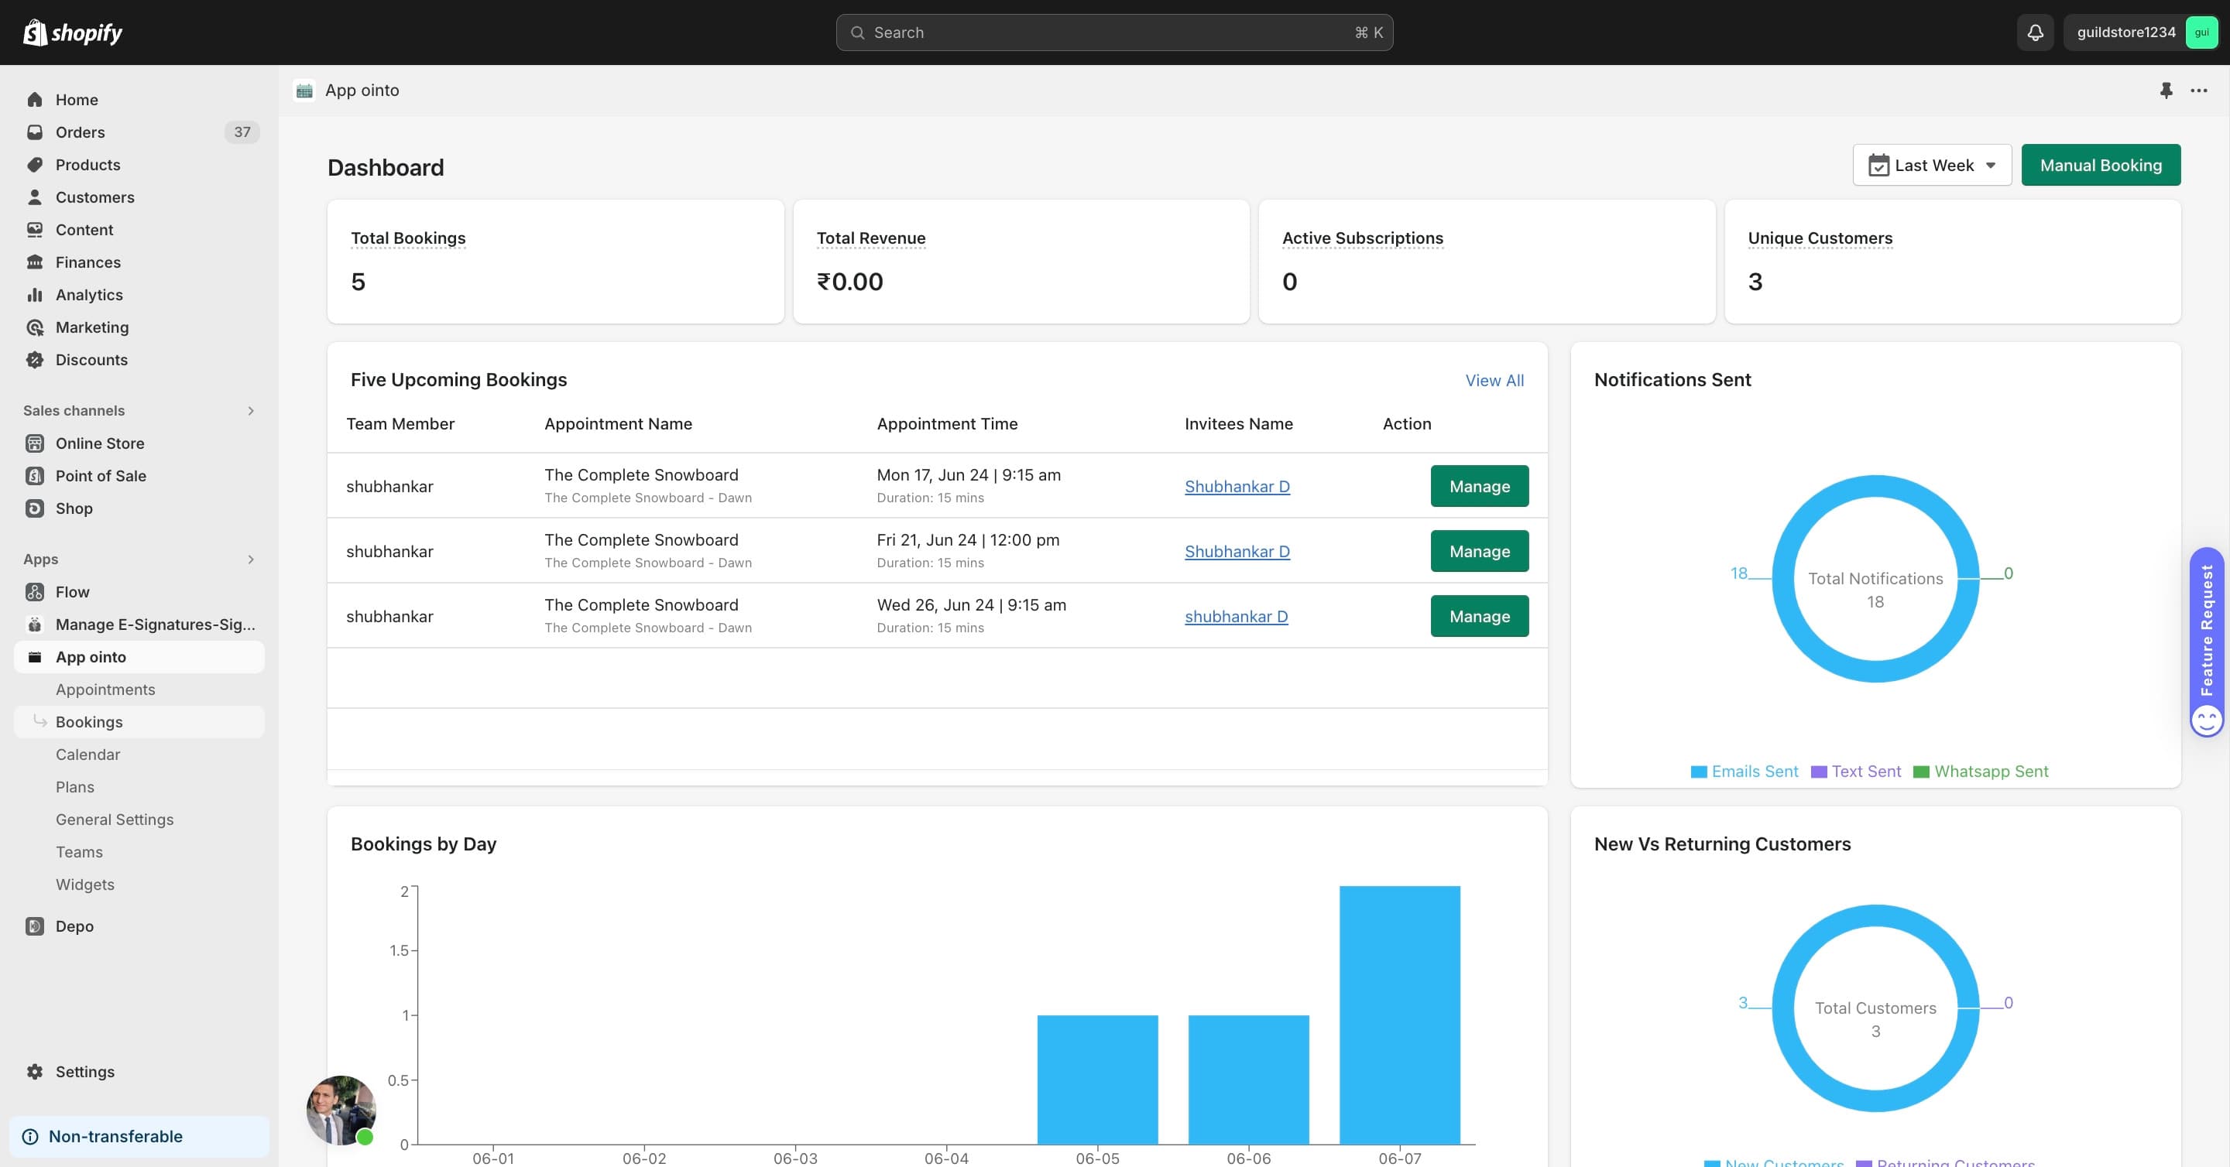The height and width of the screenshot is (1167, 2230).
Task: Pin the App ointo app
Action: point(2166,90)
